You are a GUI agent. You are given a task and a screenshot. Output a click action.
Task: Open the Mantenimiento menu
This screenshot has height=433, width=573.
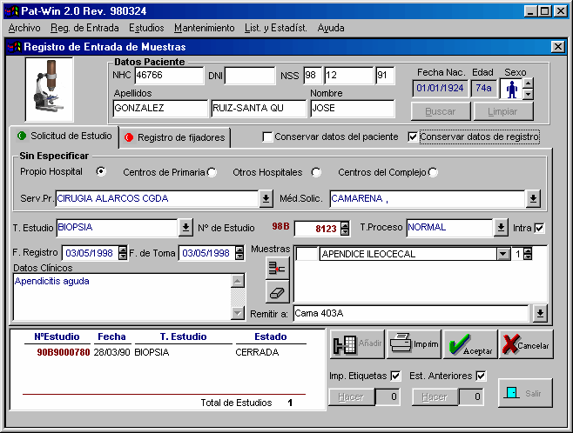(x=204, y=28)
